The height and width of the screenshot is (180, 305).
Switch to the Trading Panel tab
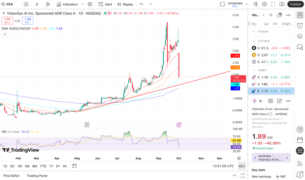point(37,176)
